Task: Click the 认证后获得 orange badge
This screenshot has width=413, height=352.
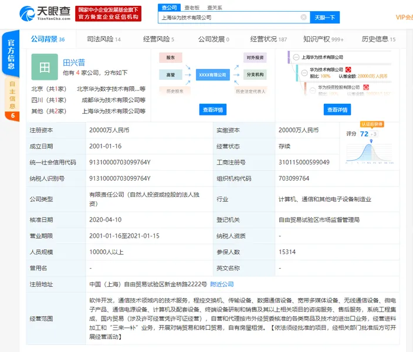Action: 372,124
